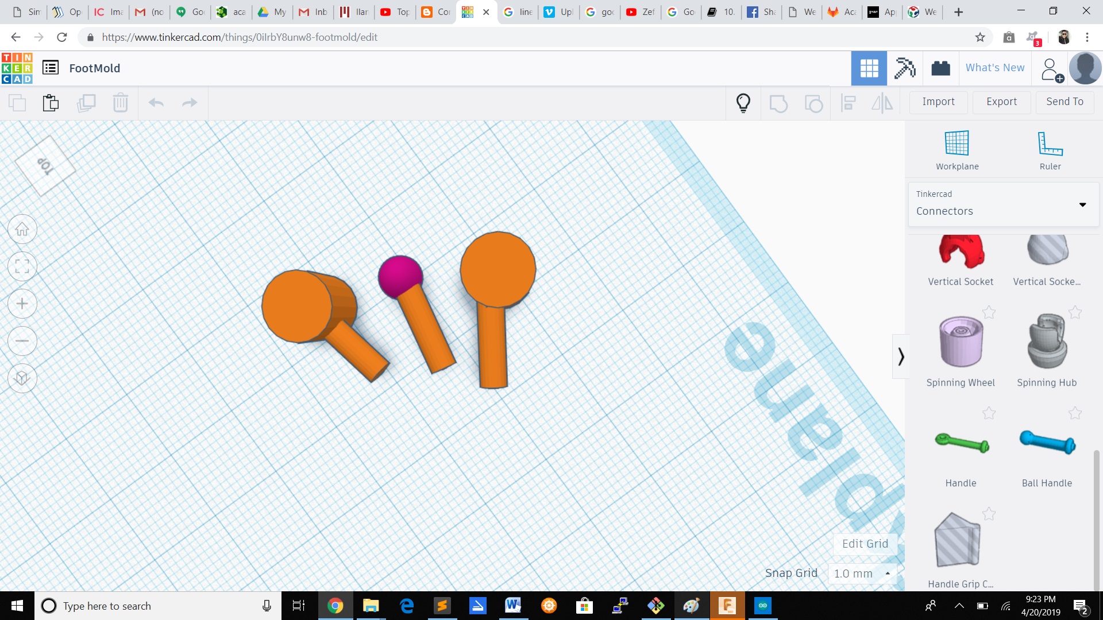This screenshot has width=1103, height=620.
Task: Open Snap Grid 1.0 mm dropdown
Action: coord(862,573)
